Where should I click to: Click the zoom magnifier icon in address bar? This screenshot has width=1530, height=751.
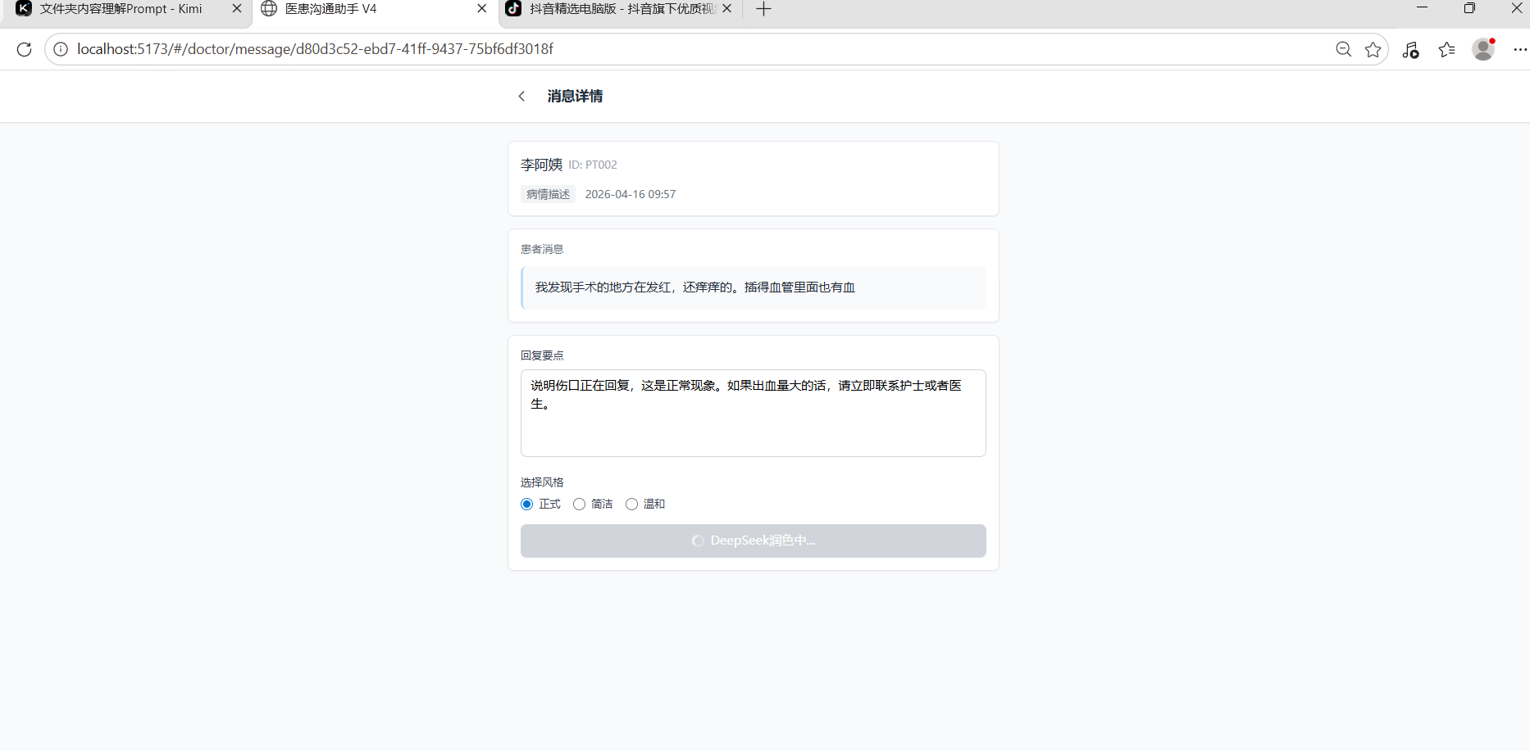coord(1343,49)
